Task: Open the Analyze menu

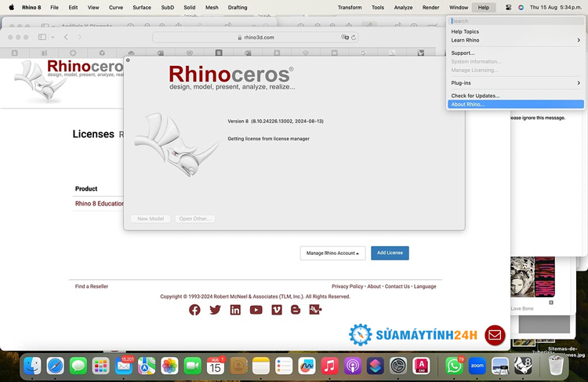Action: [403, 8]
